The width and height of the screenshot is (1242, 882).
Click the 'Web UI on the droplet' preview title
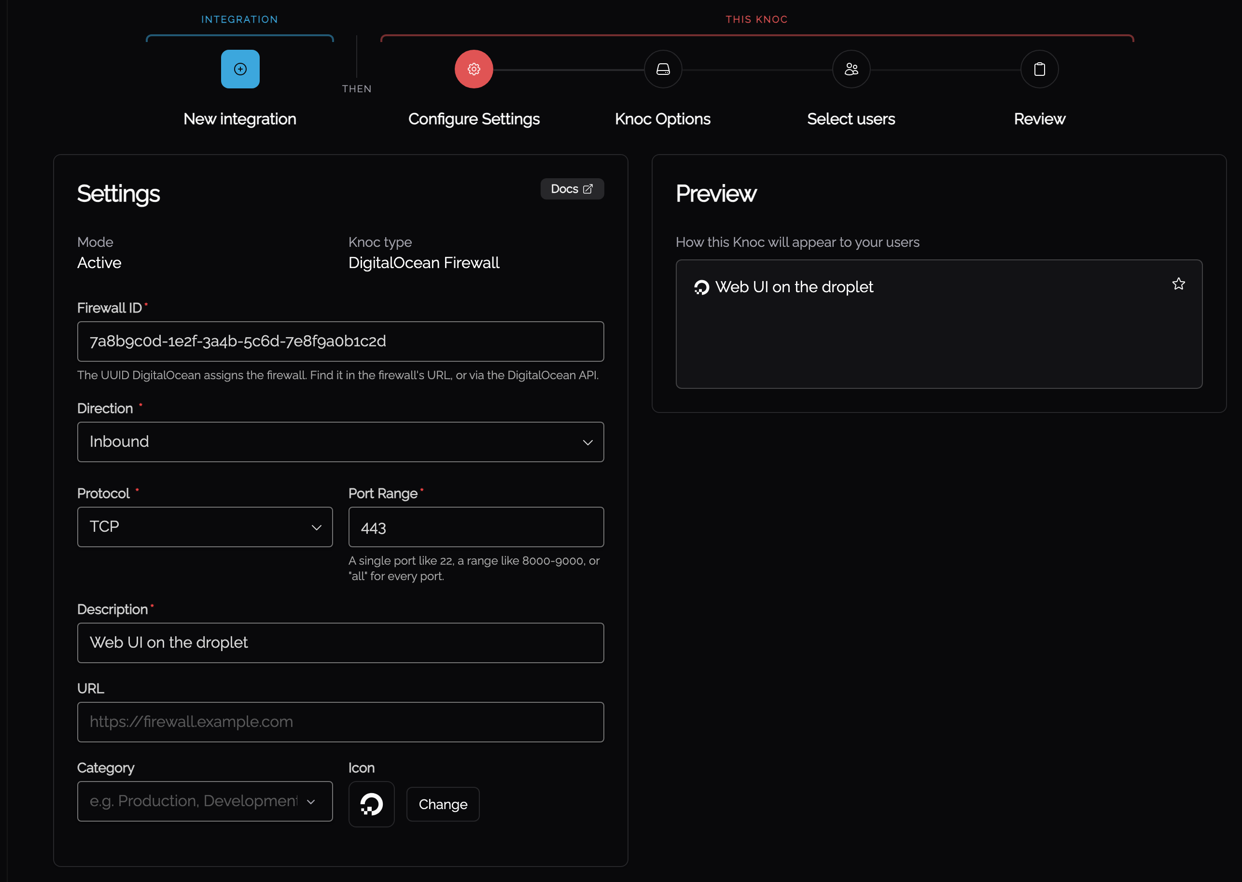click(794, 287)
